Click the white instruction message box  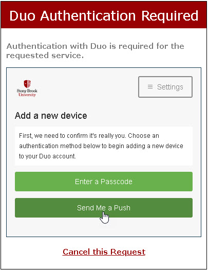104,146
